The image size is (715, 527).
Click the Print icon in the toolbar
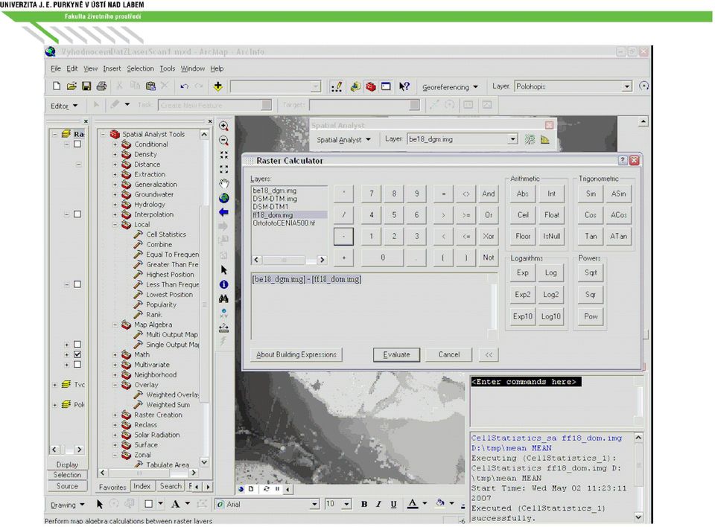(101, 86)
